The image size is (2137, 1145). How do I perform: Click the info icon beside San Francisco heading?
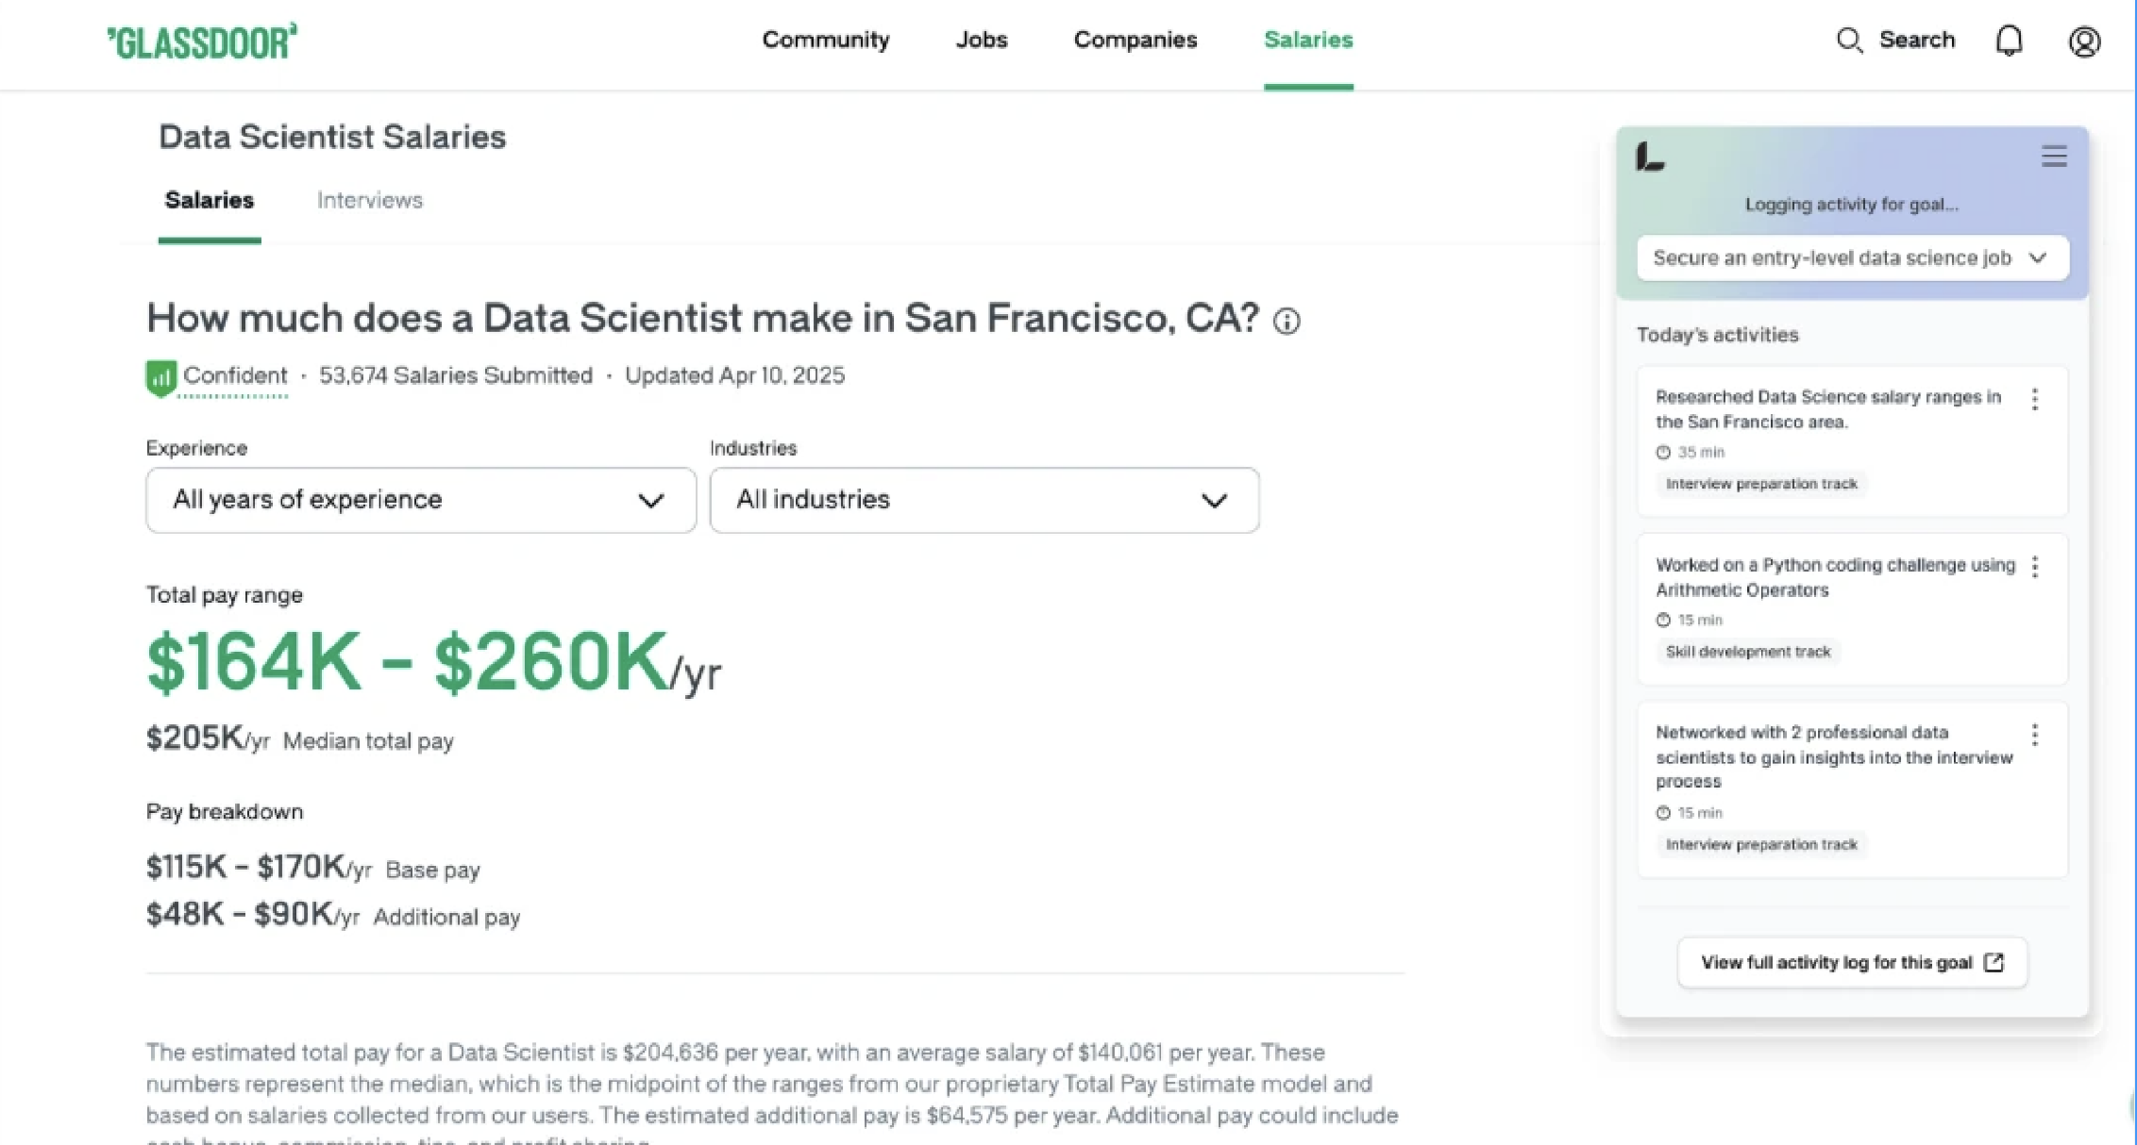click(x=1287, y=322)
